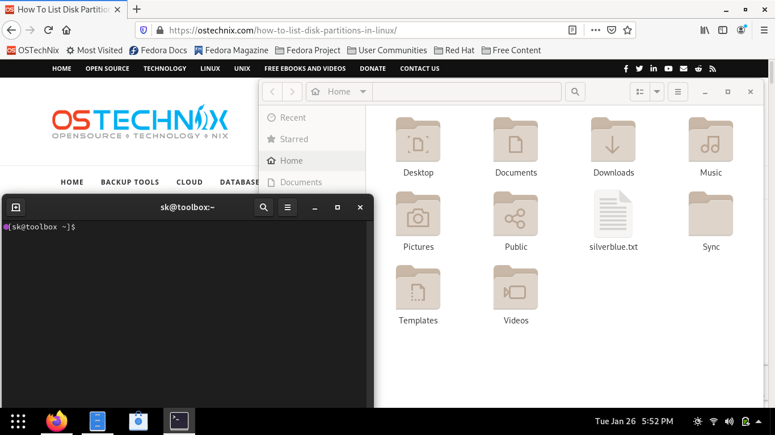Toggle the network icon in system tray

tap(713, 421)
